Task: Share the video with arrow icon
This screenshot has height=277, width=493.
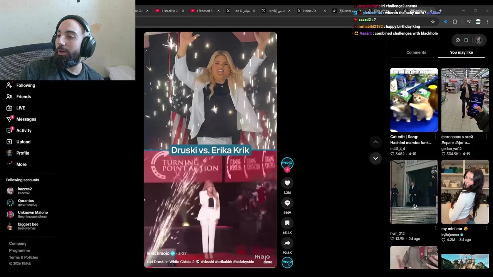Action: (287, 243)
